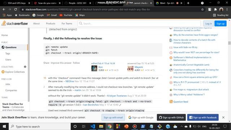The image size is (231, 130).
Task: Click the Collectives info icon
Action: coord(25,67)
